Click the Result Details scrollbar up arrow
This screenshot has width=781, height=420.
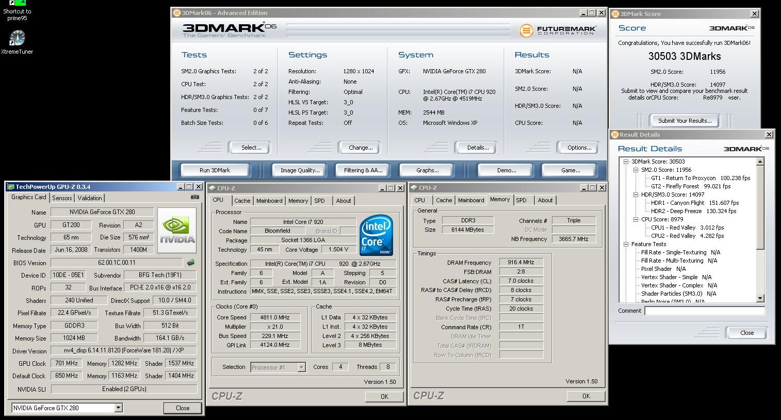760,161
